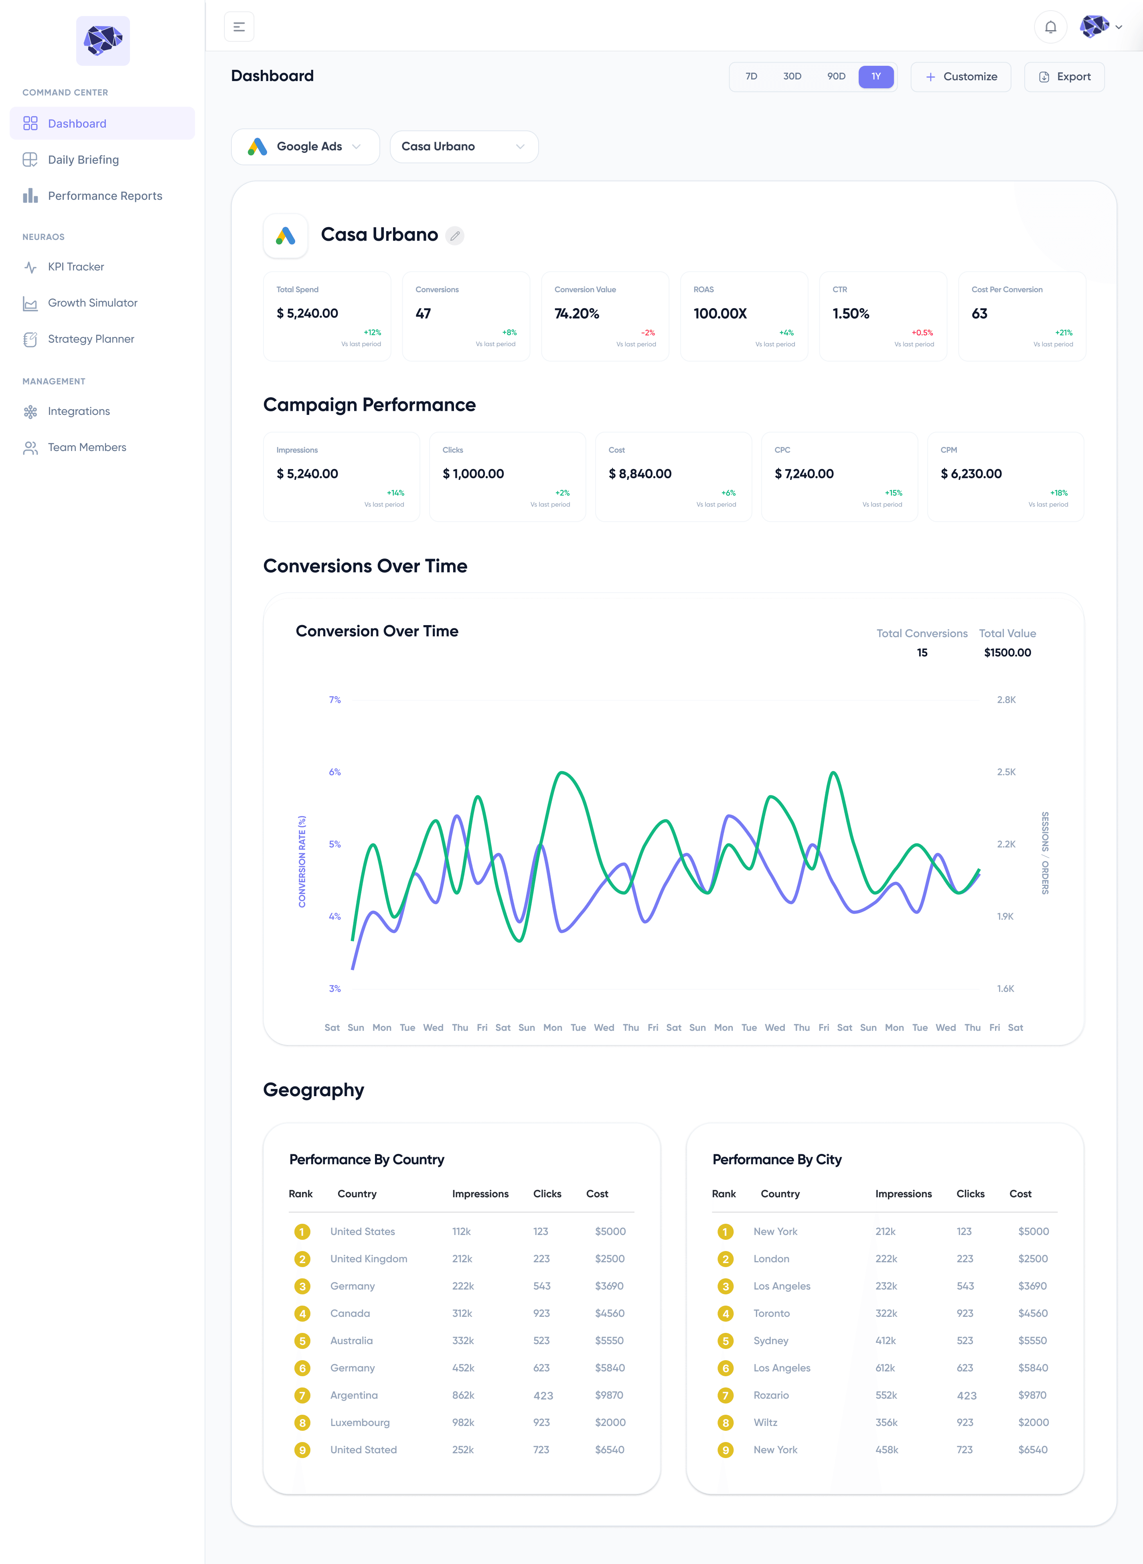Click the Customize button

coord(961,77)
